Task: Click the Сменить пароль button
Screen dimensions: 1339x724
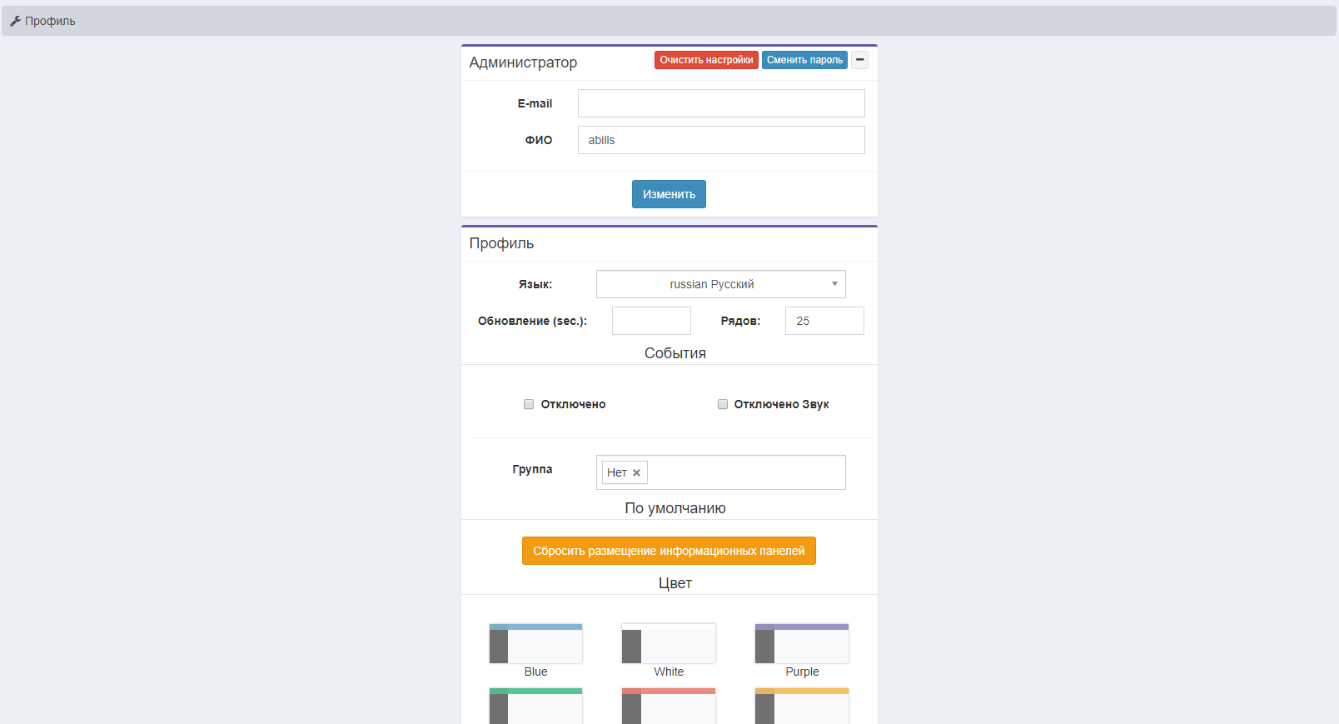Action: (x=804, y=60)
